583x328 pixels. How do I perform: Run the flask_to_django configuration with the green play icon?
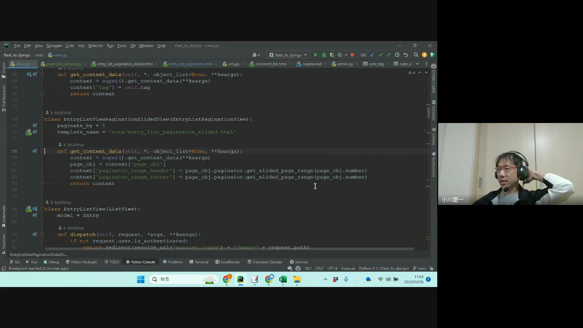(316, 55)
